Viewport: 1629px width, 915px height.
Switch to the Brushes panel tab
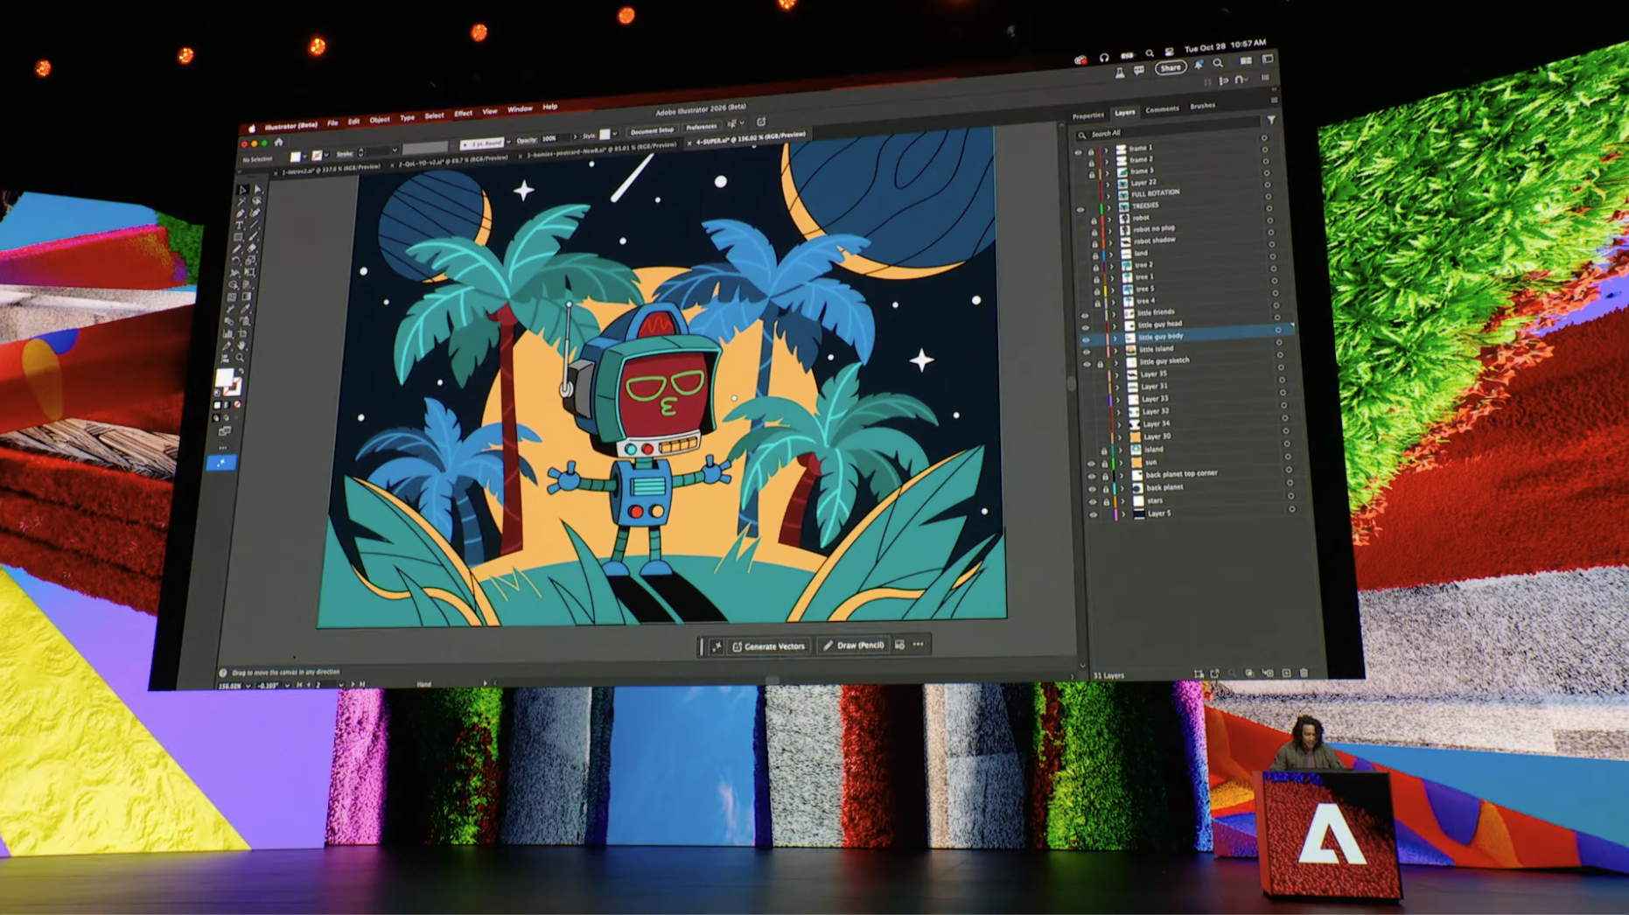1202,106
